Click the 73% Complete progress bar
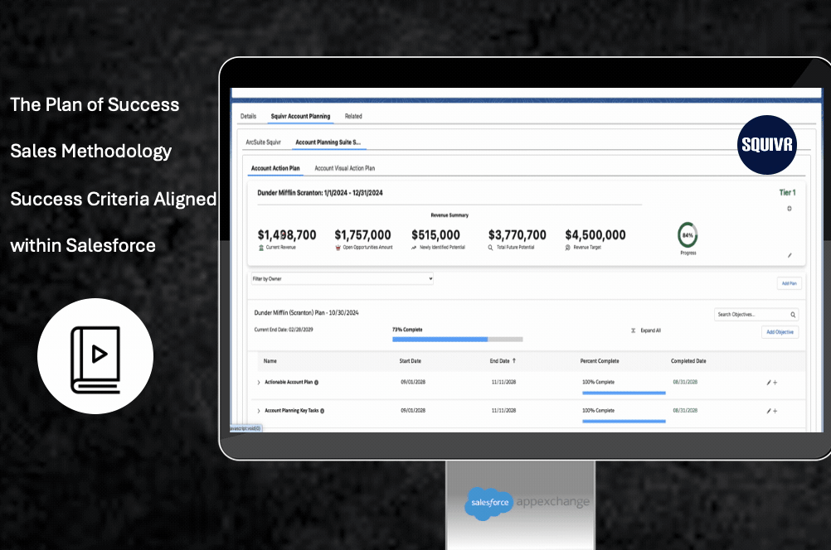This screenshot has width=831, height=550. (x=457, y=339)
